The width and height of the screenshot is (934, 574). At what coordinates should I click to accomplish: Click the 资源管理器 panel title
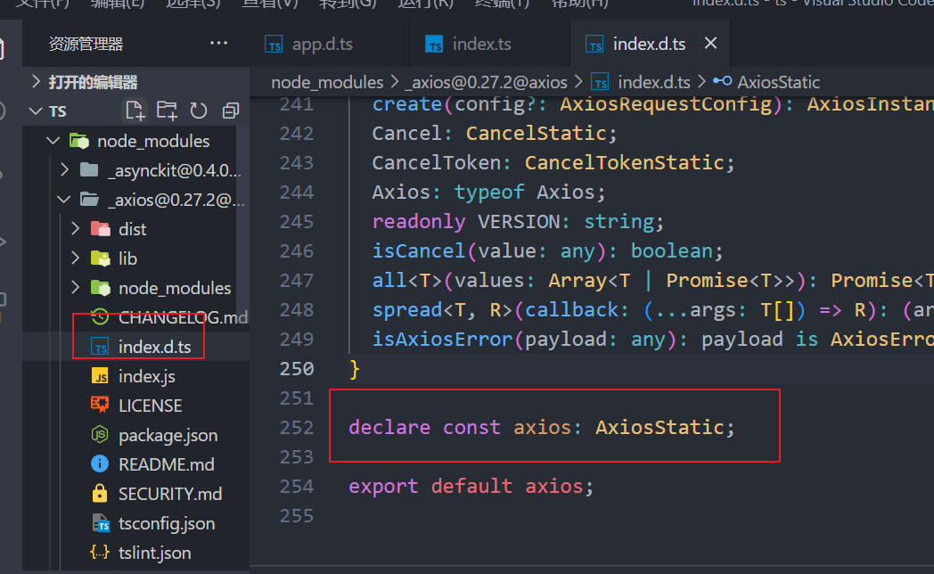pos(86,44)
